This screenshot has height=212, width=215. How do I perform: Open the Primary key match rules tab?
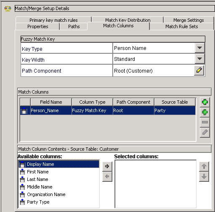coord(53,20)
